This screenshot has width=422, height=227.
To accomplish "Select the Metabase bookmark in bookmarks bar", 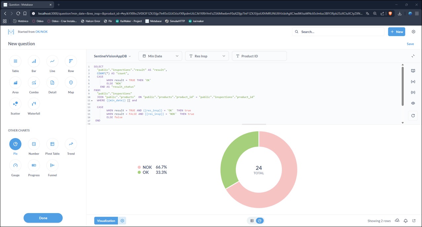I will (154, 21).
